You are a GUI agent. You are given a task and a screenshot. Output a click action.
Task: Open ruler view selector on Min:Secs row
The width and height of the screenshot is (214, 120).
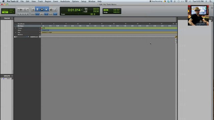pyautogui.click(x=16, y=26)
